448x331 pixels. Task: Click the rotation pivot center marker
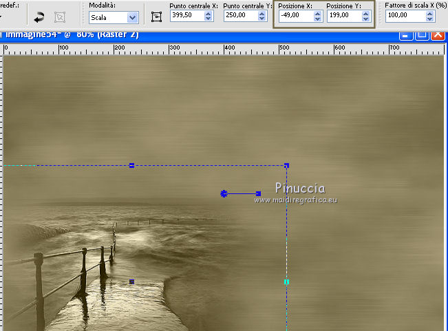[x=224, y=193]
